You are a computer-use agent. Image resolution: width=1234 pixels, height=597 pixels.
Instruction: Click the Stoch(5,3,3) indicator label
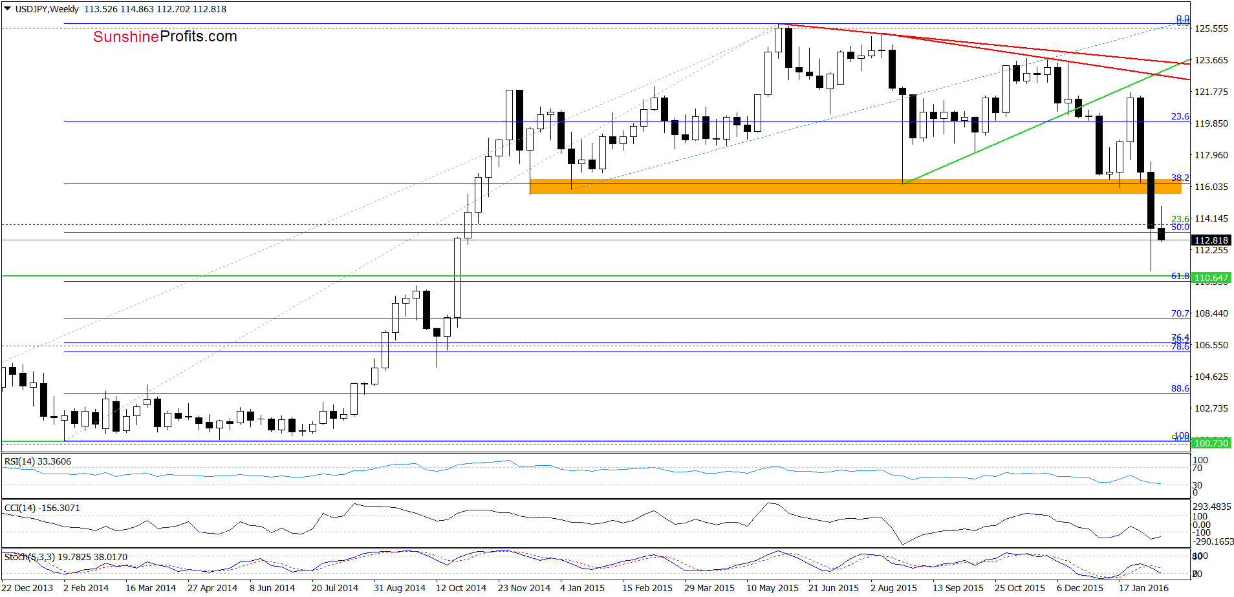[66, 557]
